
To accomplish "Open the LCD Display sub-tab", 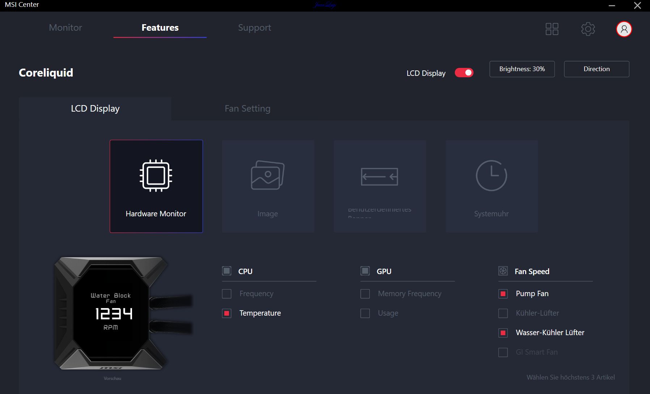I will click(x=95, y=109).
